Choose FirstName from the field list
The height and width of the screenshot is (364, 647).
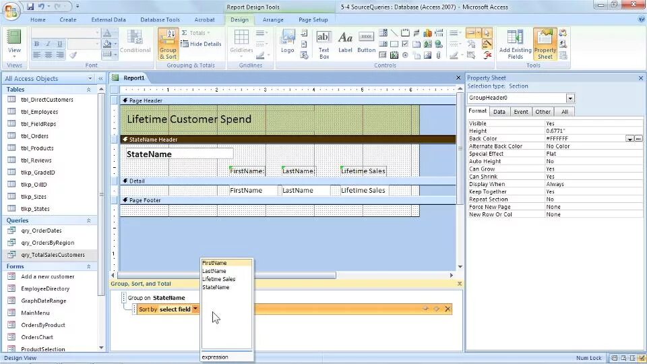point(226,263)
